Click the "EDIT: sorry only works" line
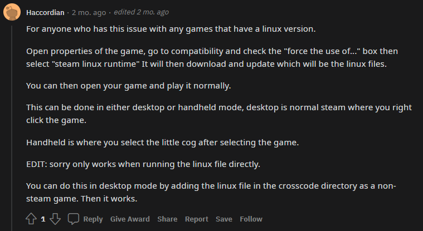The width and height of the screenshot is (423, 231). click(143, 164)
